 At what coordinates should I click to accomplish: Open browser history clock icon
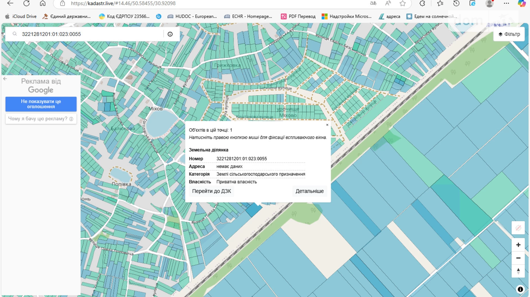[456, 3]
